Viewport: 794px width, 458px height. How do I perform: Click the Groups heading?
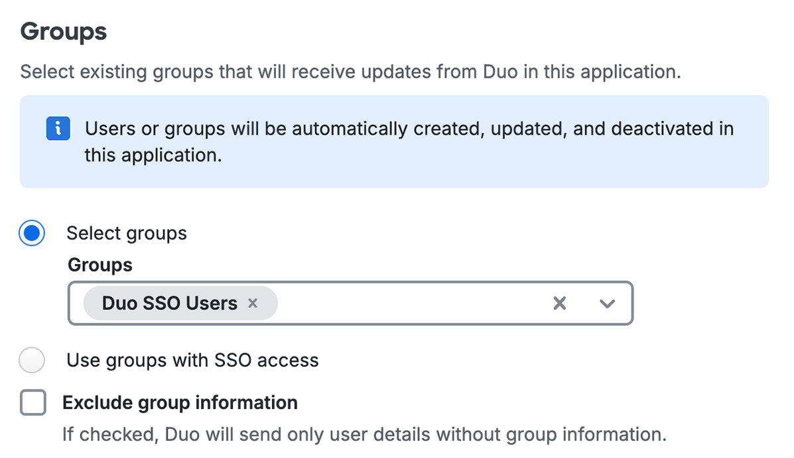pyautogui.click(x=63, y=31)
